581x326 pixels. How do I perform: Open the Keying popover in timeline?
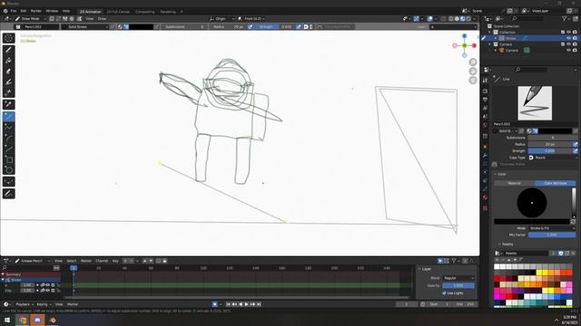coord(44,304)
